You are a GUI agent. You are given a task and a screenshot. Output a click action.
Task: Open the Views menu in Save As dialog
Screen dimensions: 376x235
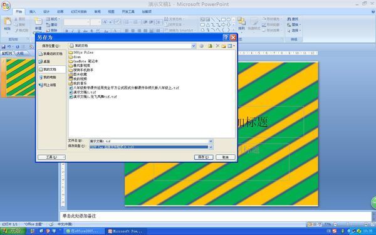(231, 46)
